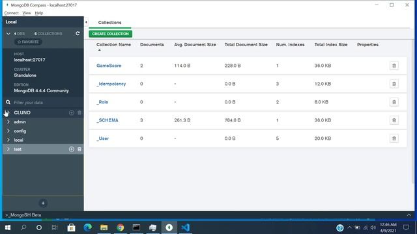The image size is (417, 234).
Task: Open the Connect menu
Action: pyautogui.click(x=12, y=13)
